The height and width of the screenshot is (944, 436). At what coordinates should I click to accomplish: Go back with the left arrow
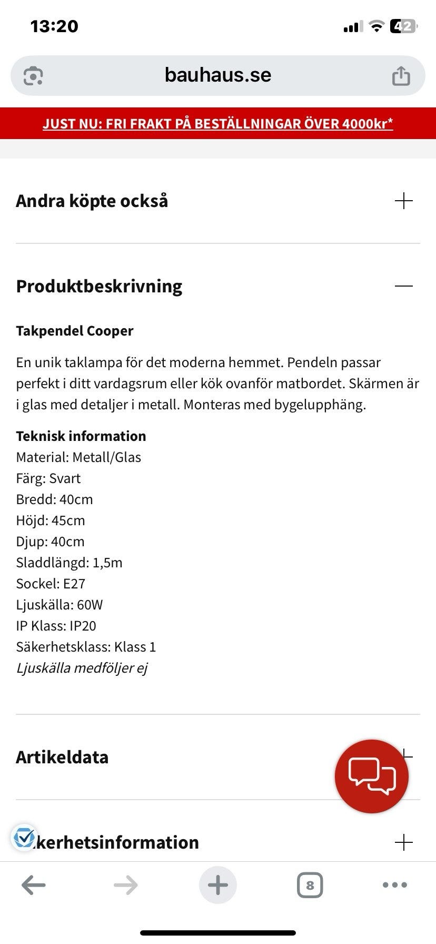[x=34, y=885]
